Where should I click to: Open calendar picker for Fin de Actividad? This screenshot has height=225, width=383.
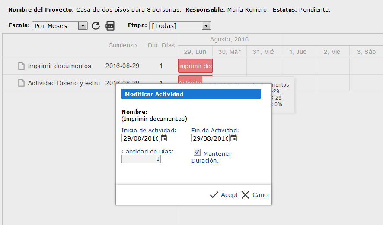[x=233, y=138]
